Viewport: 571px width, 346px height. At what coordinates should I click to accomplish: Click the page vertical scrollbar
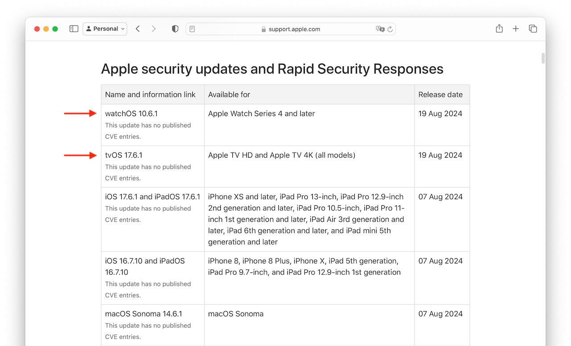pyautogui.click(x=543, y=58)
